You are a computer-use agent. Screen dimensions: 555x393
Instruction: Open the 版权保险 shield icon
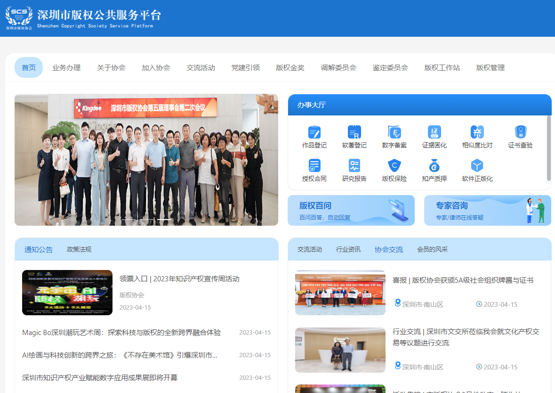(394, 165)
